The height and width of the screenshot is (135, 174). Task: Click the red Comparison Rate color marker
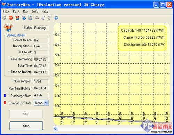[5, 103]
